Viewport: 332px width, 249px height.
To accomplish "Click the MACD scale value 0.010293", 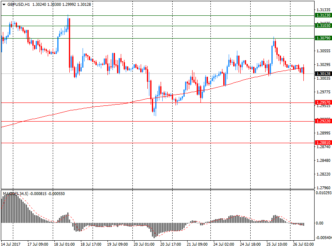I will tap(324, 193).
